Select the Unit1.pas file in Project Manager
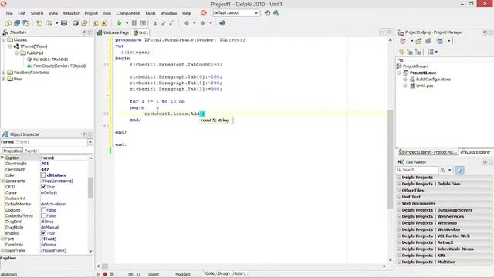The image size is (494, 278). click(x=424, y=86)
